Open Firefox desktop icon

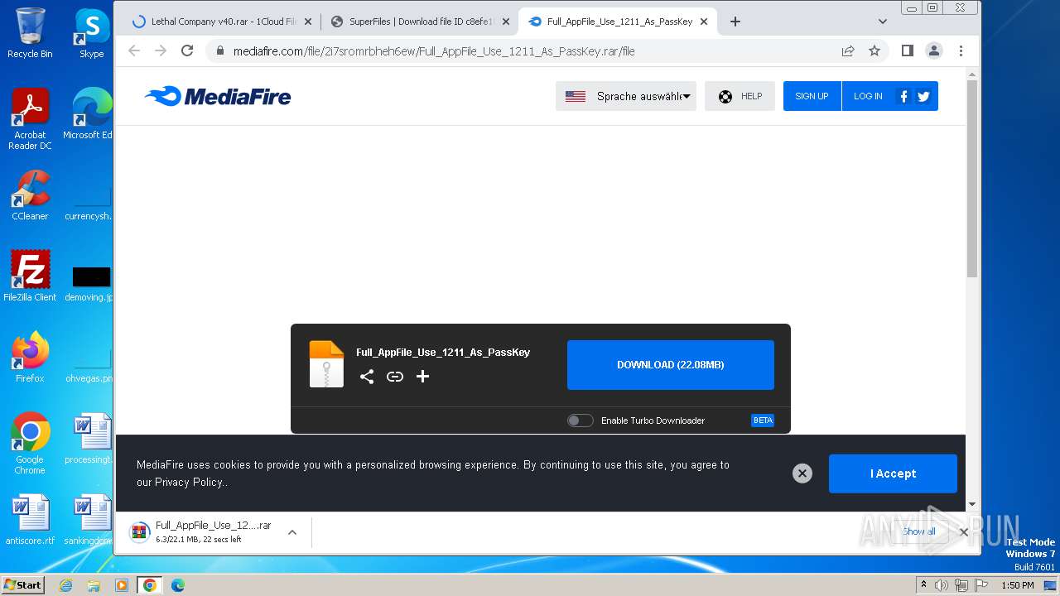(x=30, y=358)
